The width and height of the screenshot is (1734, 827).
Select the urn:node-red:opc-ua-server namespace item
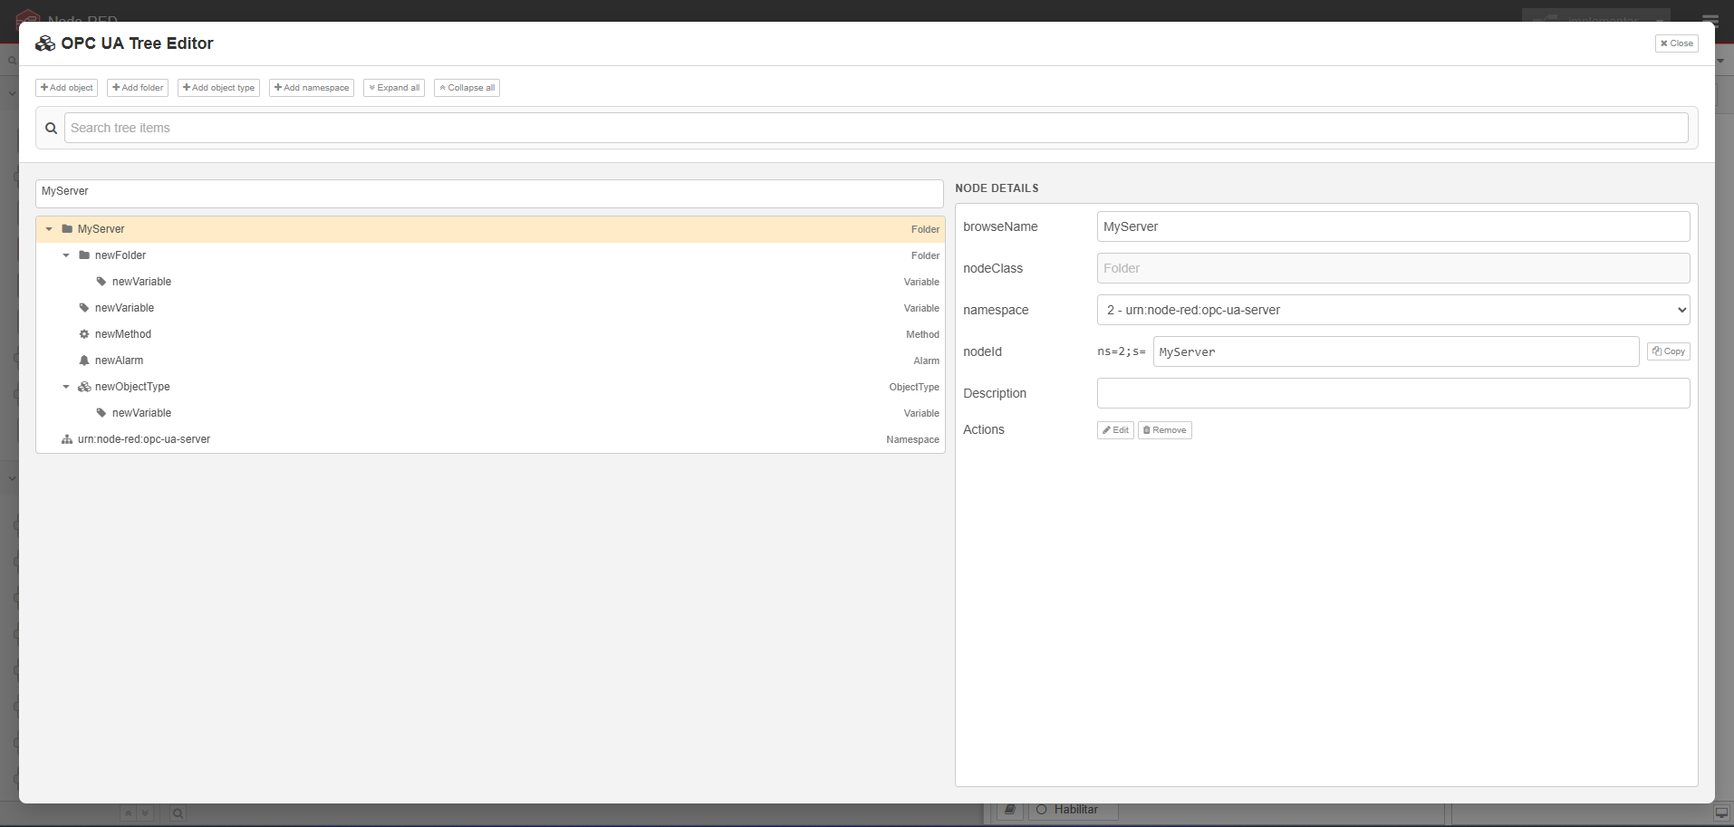coord(144,439)
